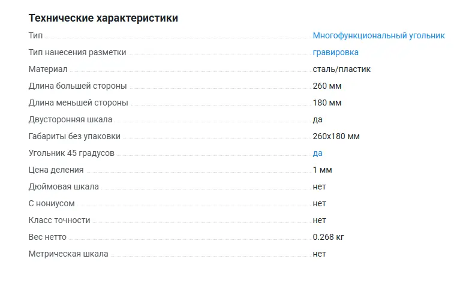Open the Многофункциональный угольник link
This screenshot has width=460, height=283.
point(378,36)
